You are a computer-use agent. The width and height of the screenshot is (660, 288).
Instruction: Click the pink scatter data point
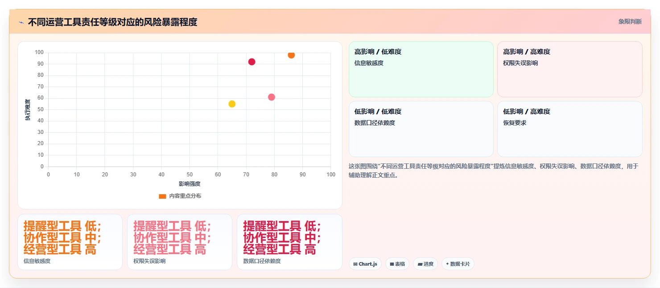pyautogui.click(x=272, y=97)
